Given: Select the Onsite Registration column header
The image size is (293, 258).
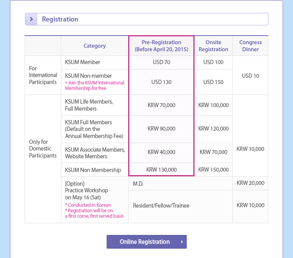Looking at the screenshot, I should click(x=213, y=46).
